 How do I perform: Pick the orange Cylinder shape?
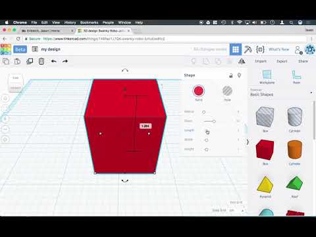pyautogui.click(x=294, y=150)
